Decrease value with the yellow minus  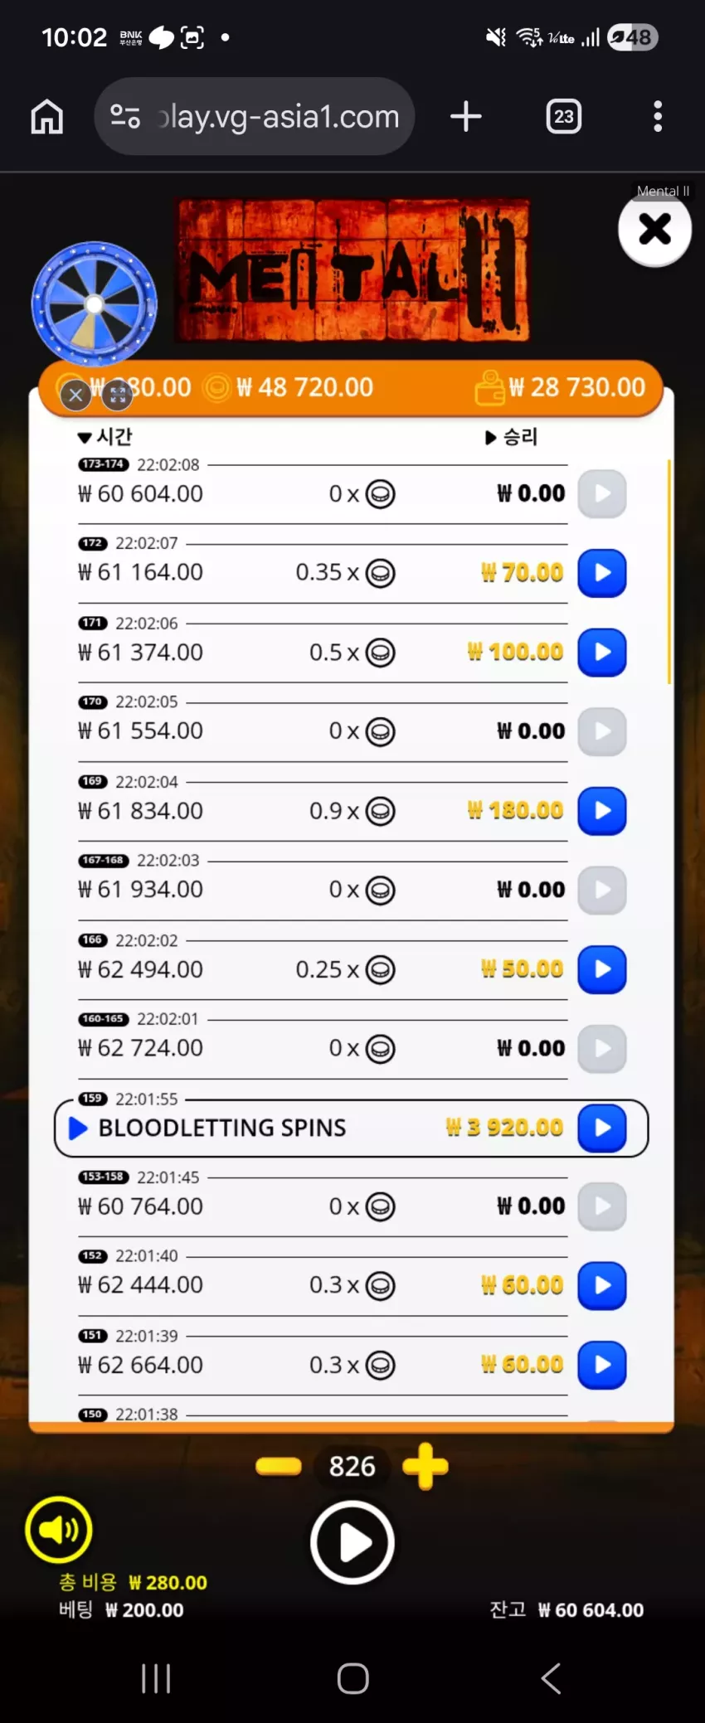pyautogui.click(x=279, y=1467)
